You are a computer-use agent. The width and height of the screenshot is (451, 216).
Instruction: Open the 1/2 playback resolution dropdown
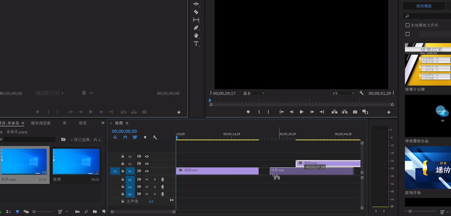[343, 93]
